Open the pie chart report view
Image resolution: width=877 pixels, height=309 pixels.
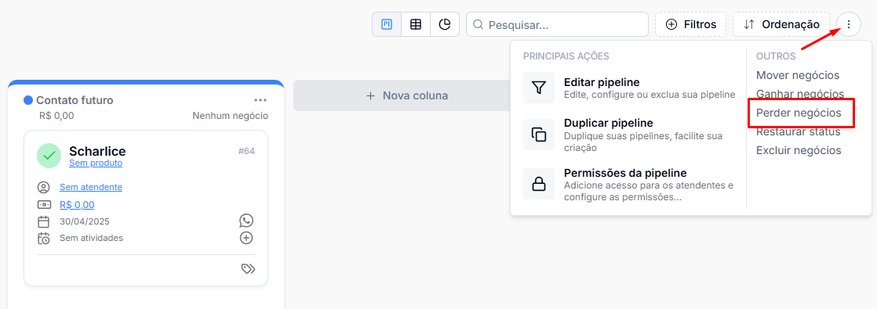(x=445, y=24)
